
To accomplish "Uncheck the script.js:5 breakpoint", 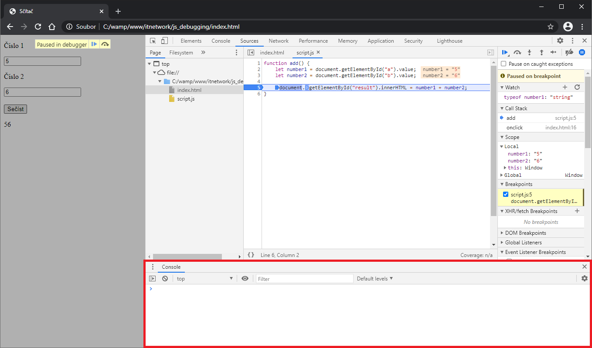I will [x=506, y=194].
